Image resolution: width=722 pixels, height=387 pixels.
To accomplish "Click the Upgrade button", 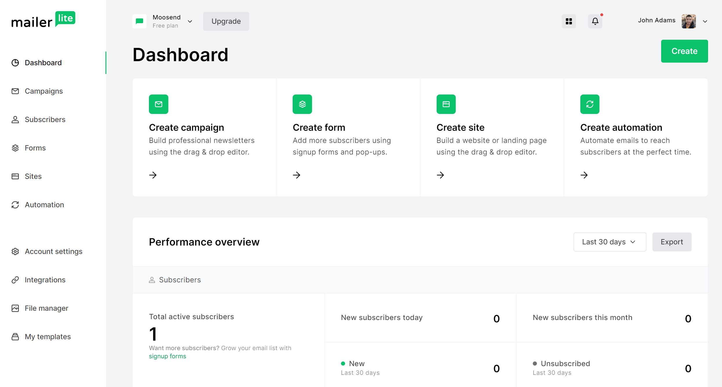I will (x=226, y=21).
